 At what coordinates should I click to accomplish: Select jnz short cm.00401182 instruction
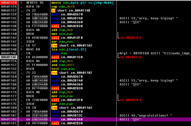point(72,73)
